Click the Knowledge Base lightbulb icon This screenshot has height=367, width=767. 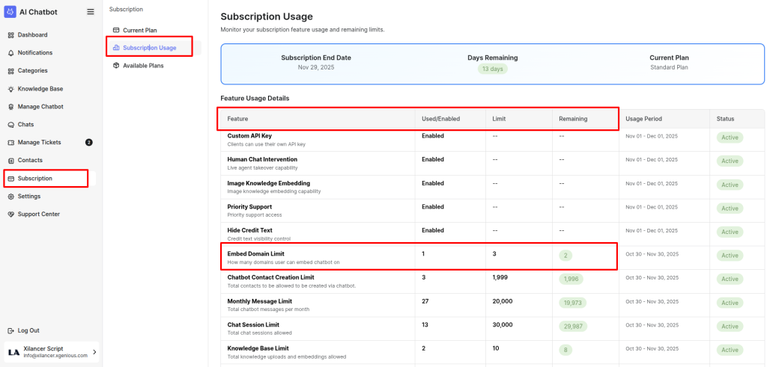[10, 89]
